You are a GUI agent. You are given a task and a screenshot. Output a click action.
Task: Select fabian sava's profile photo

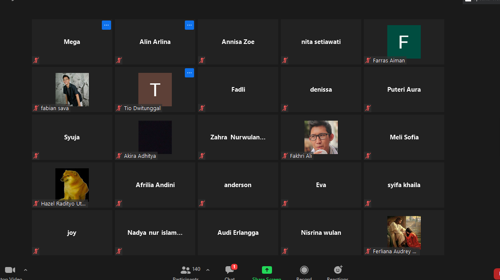pyautogui.click(x=72, y=90)
